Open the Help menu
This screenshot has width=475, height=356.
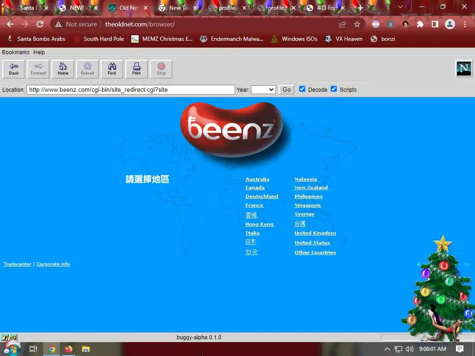39,52
